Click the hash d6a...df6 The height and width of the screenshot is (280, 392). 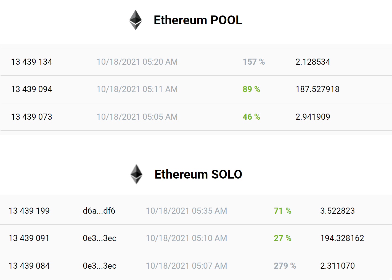[100, 211]
